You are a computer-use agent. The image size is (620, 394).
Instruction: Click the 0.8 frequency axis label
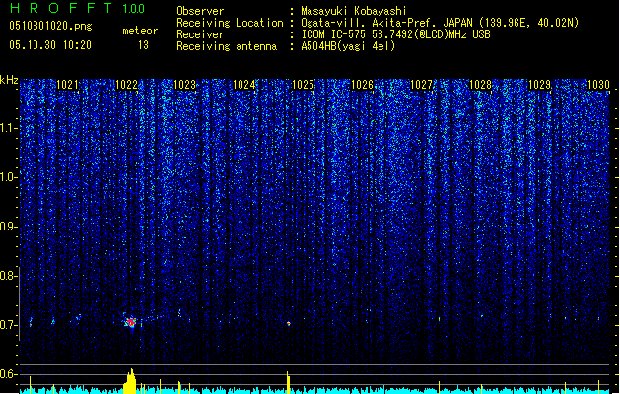9,276
